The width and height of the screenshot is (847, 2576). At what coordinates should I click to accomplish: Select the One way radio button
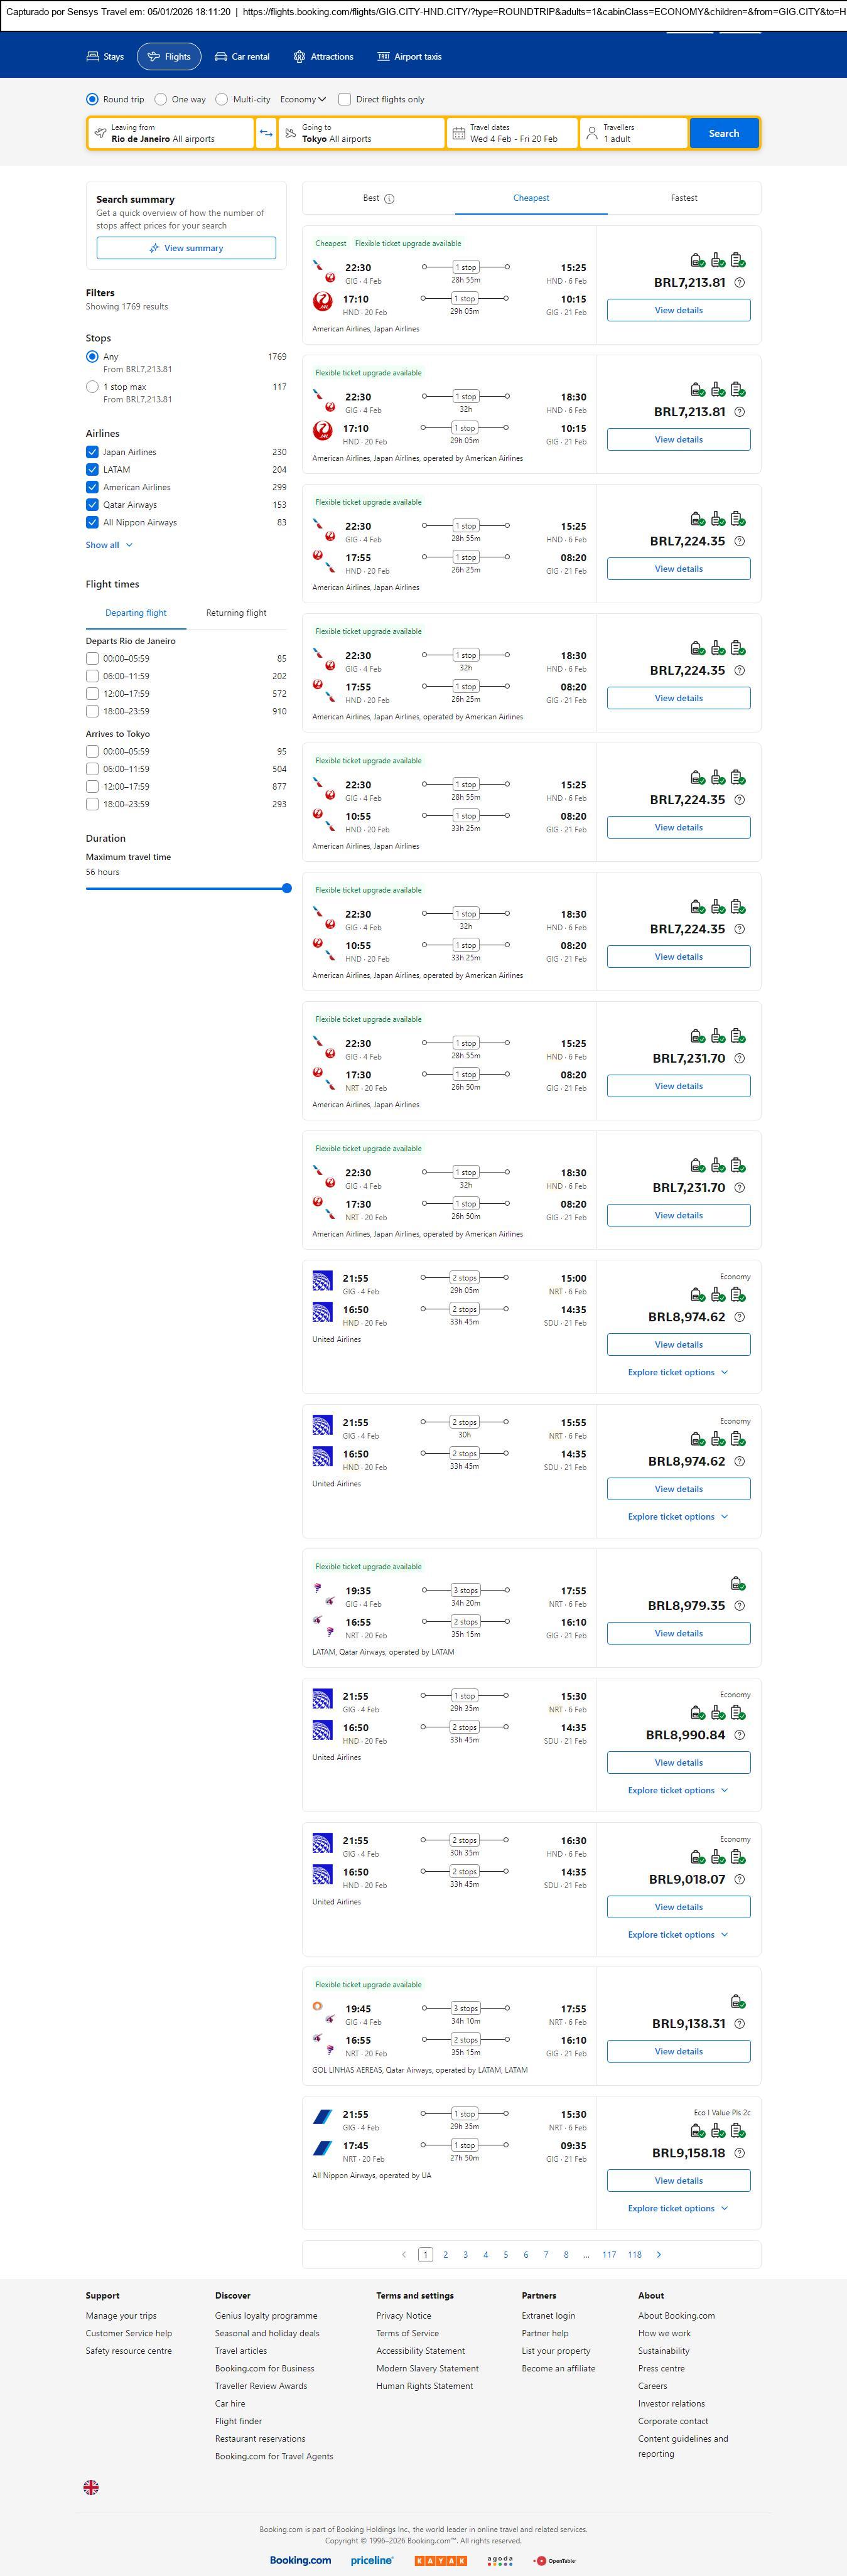161,99
